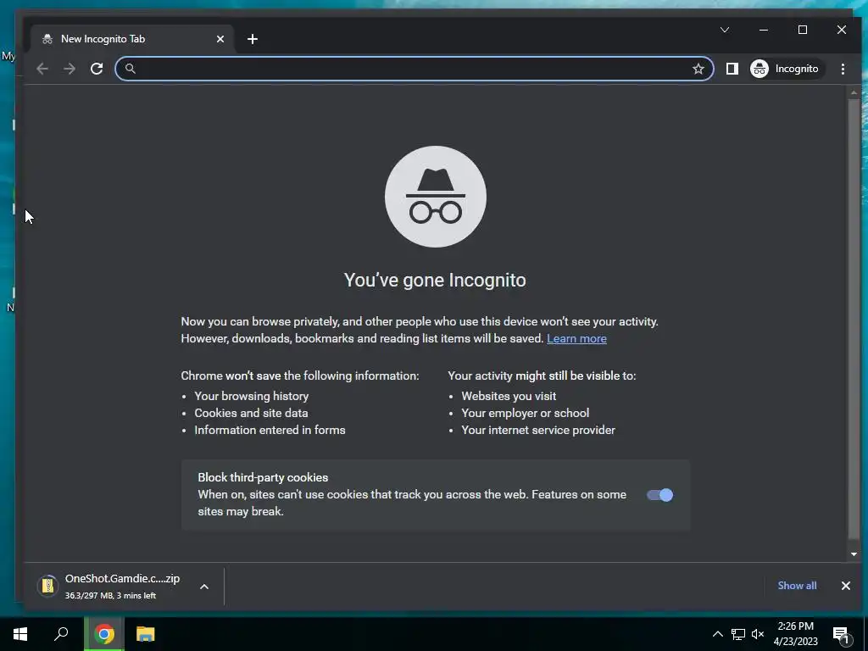The image size is (868, 651).
Task: Click the vertical scrollbar thumb
Action: click(854, 319)
